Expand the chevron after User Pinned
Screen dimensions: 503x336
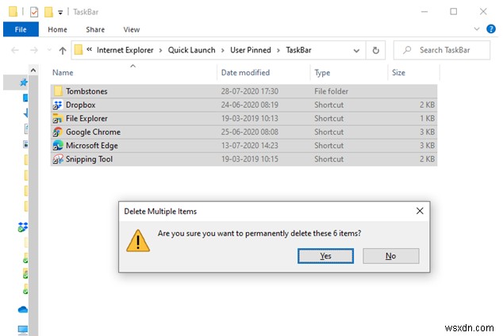coord(278,51)
